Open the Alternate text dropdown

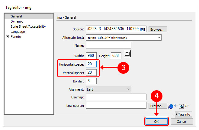click(159, 38)
